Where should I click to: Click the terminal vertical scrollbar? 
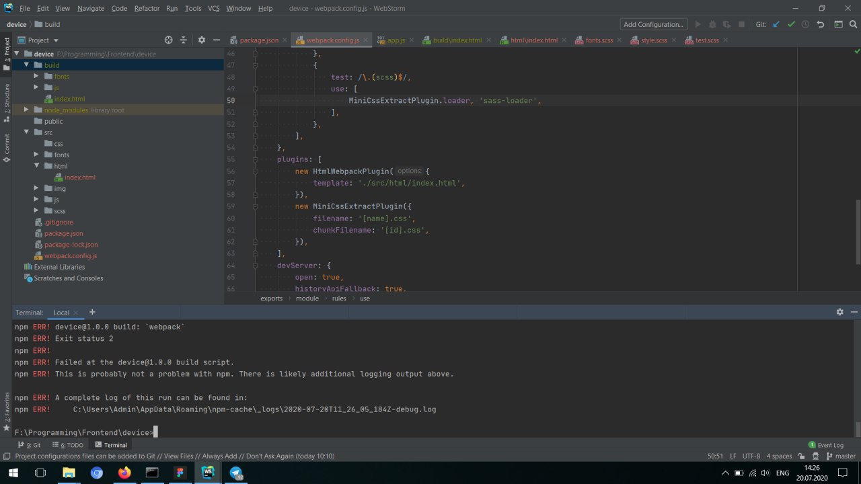click(857, 429)
